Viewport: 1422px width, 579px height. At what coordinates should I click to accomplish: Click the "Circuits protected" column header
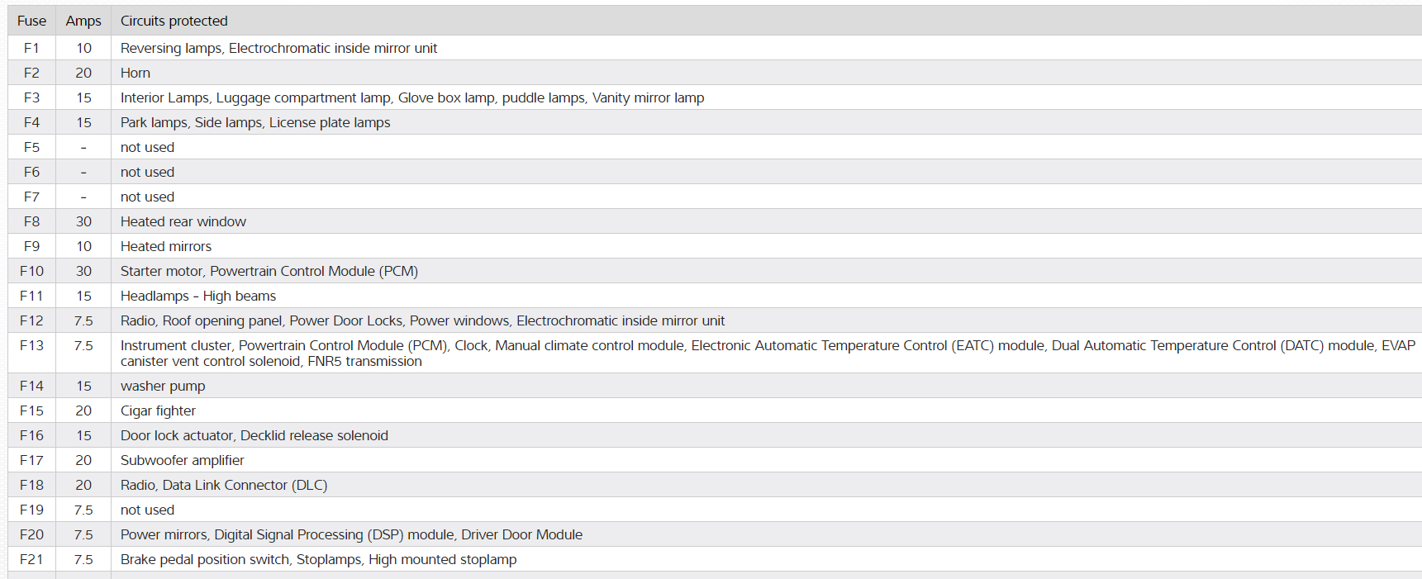(174, 21)
